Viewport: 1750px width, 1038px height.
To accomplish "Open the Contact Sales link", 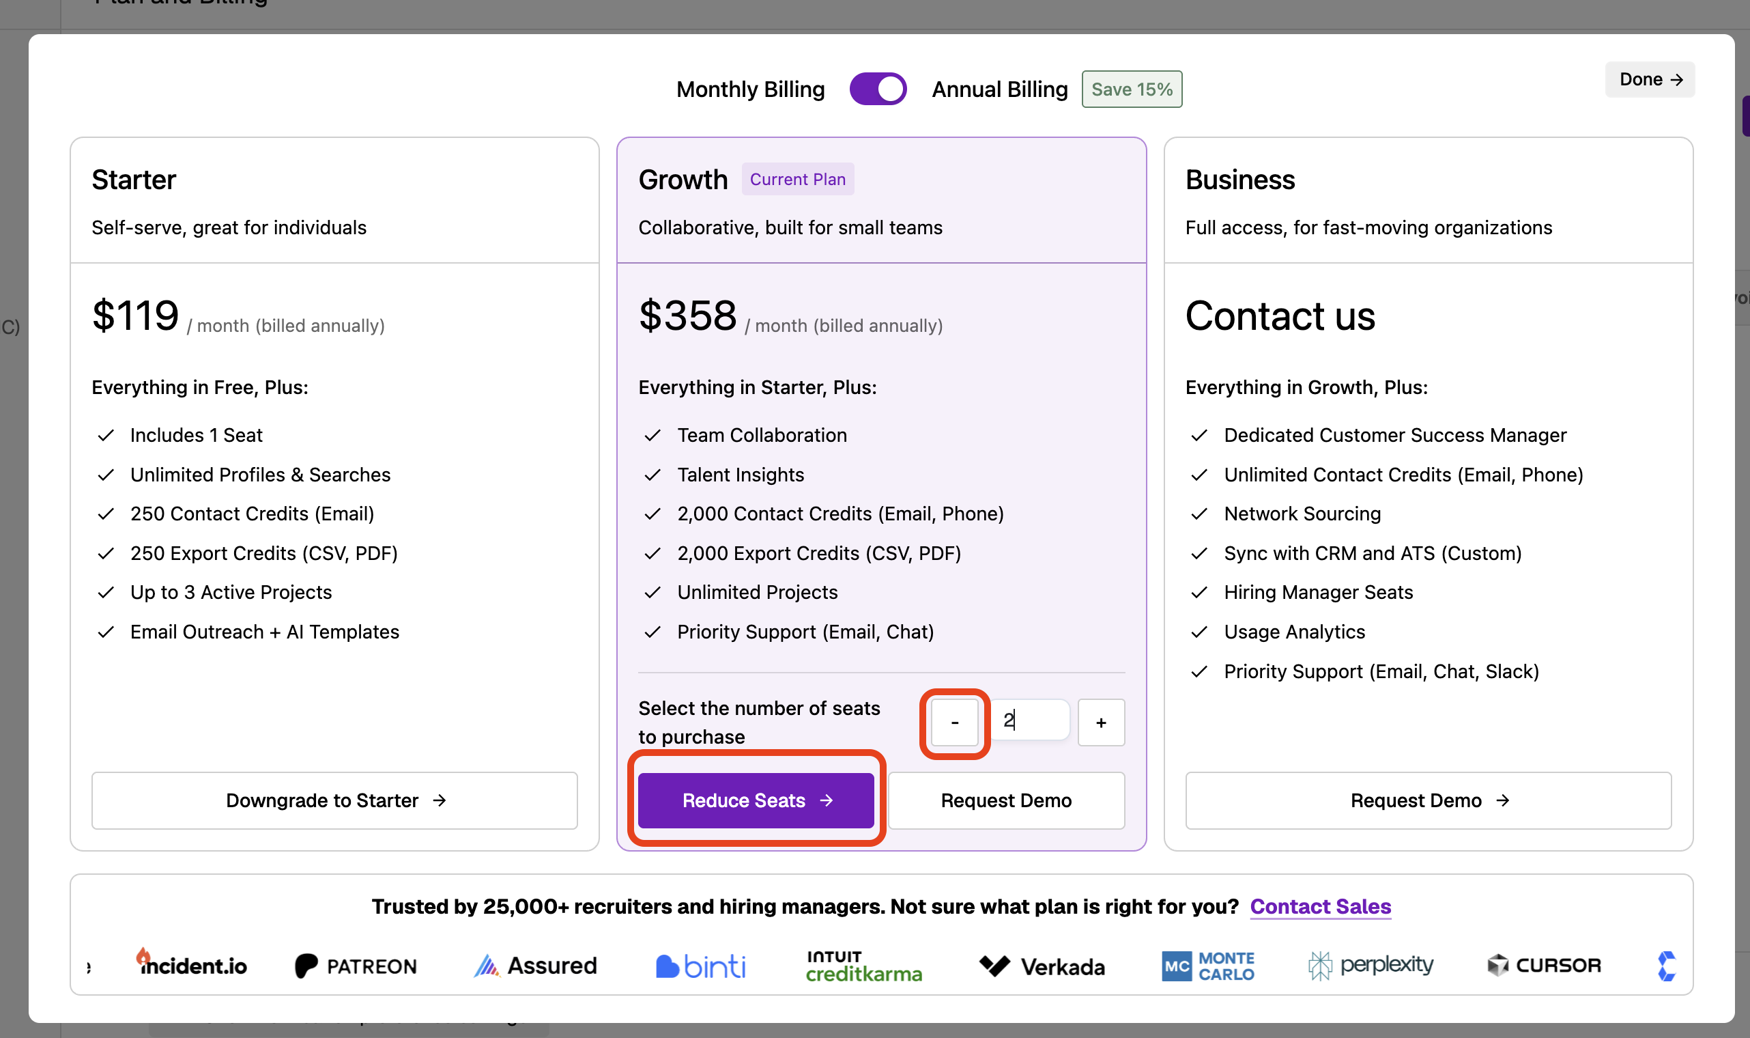I will (1320, 906).
